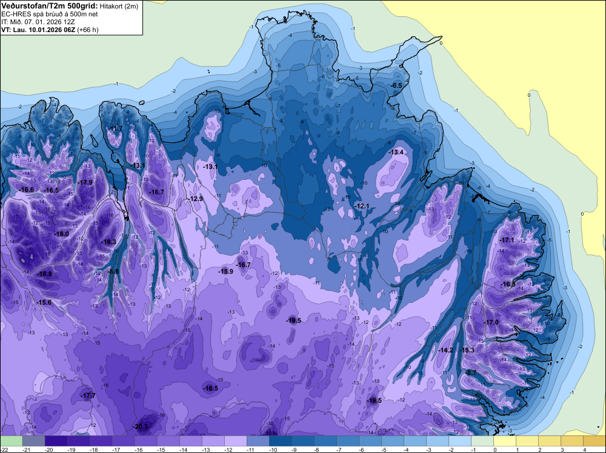Select the VT: Lau. 10.01.2026 06Z line

50,30
